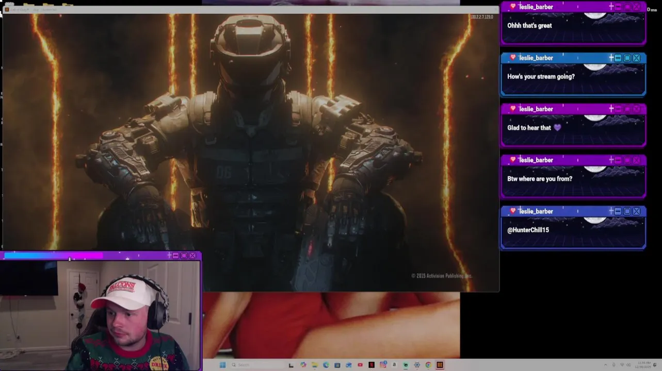Click the plus icon on the webcam frame

tap(169, 255)
